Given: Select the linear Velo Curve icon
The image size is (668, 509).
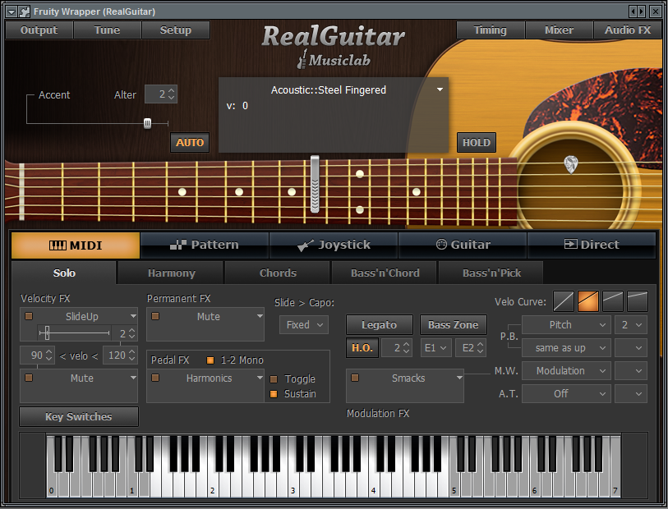Looking at the screenshot, I should coord(563,301).
